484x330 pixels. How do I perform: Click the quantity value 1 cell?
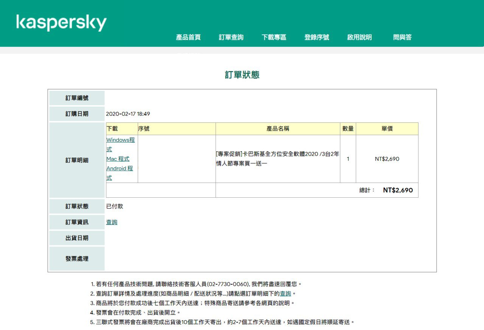click(x=348, y=159)
